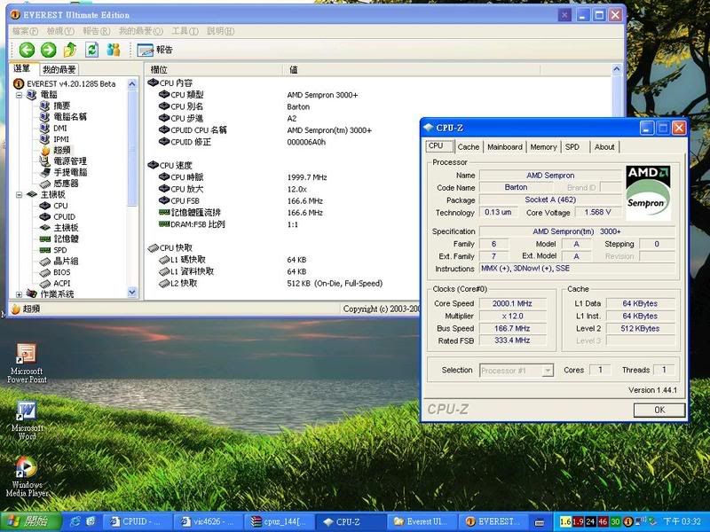Click the green Forward arrow in EVEREST toolbar

48,50
